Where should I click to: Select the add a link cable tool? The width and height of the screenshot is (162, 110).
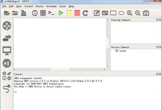click(7, 88)
